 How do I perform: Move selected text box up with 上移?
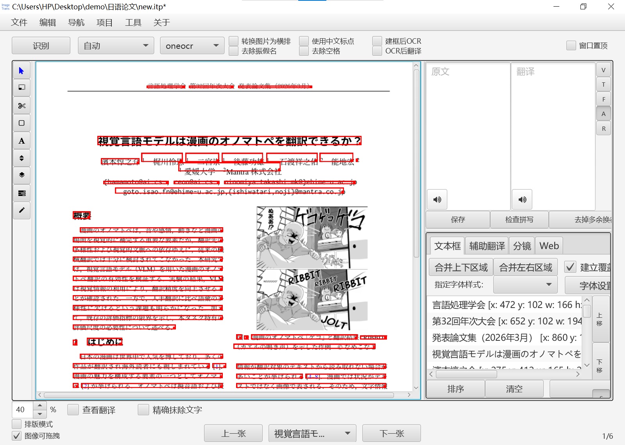(601, 319)
